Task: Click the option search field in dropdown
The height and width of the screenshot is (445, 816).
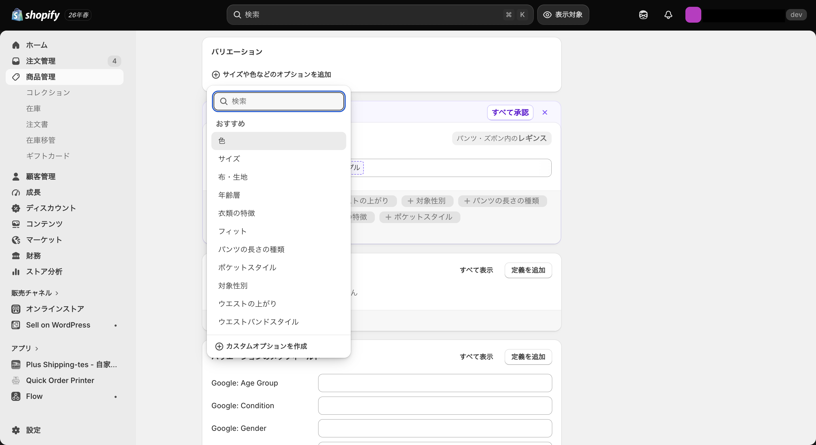Action: pos(279,101)
